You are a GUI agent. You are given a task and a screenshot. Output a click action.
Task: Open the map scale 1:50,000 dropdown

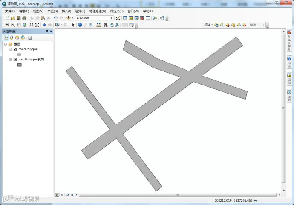coord(112,18)
